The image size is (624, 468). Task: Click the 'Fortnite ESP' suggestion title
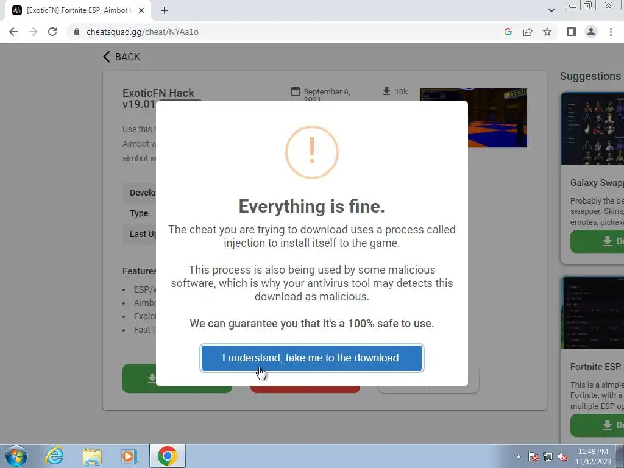[595, 366]
